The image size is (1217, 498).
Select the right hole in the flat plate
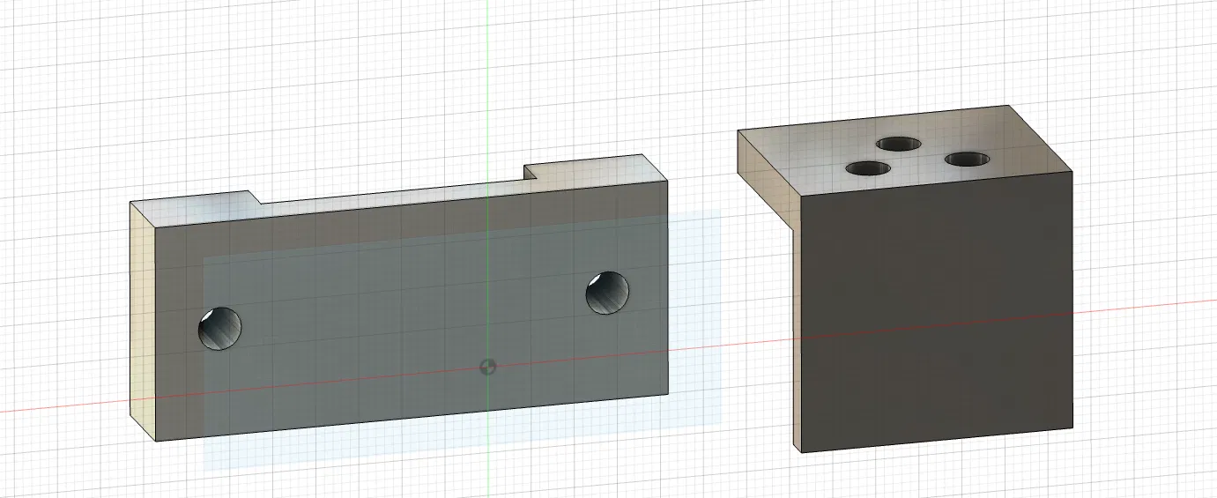click(x=609, y=293)
